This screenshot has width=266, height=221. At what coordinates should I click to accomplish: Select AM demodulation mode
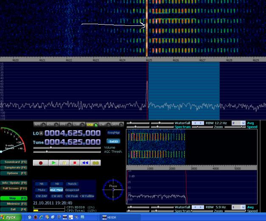pyautogui.click(x=39, y=124)
